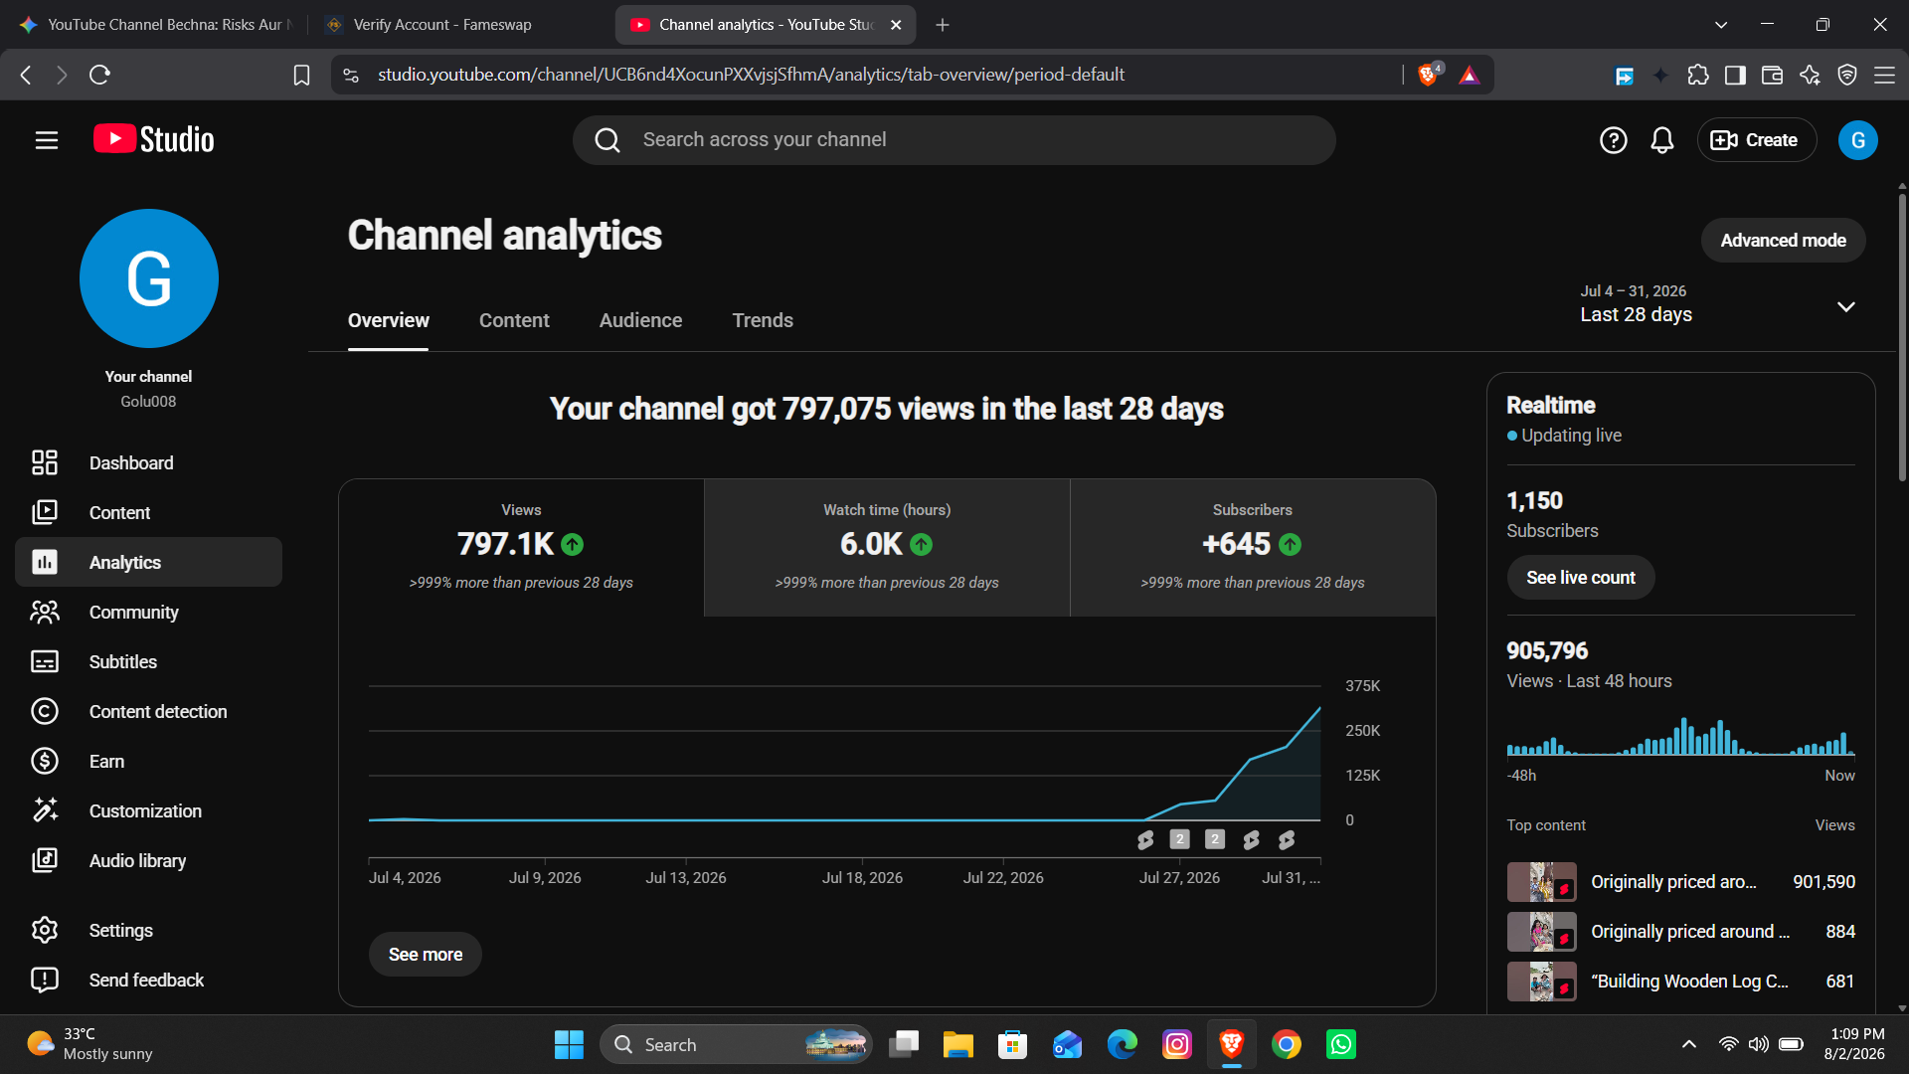1909x1074 pixels.
Task: Select the Views metric card
Action: coord(521,548)
